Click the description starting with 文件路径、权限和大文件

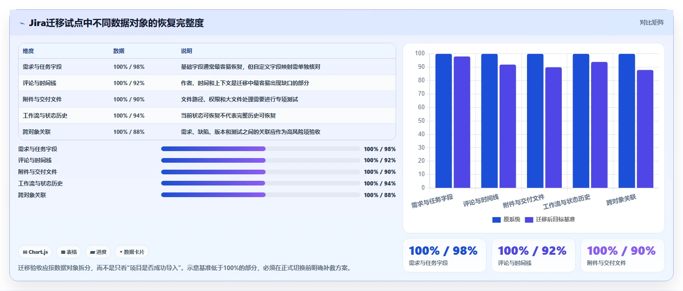(240, 99)
